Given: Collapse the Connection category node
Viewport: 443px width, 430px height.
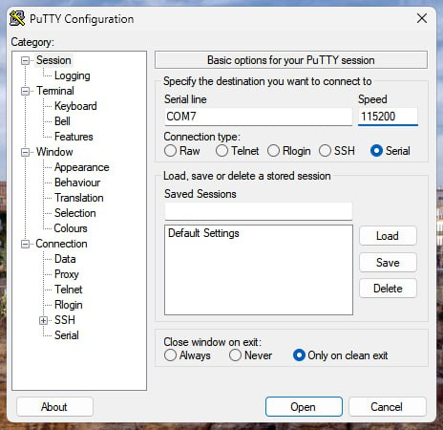Looking at the screenshot, I should 25,245.
